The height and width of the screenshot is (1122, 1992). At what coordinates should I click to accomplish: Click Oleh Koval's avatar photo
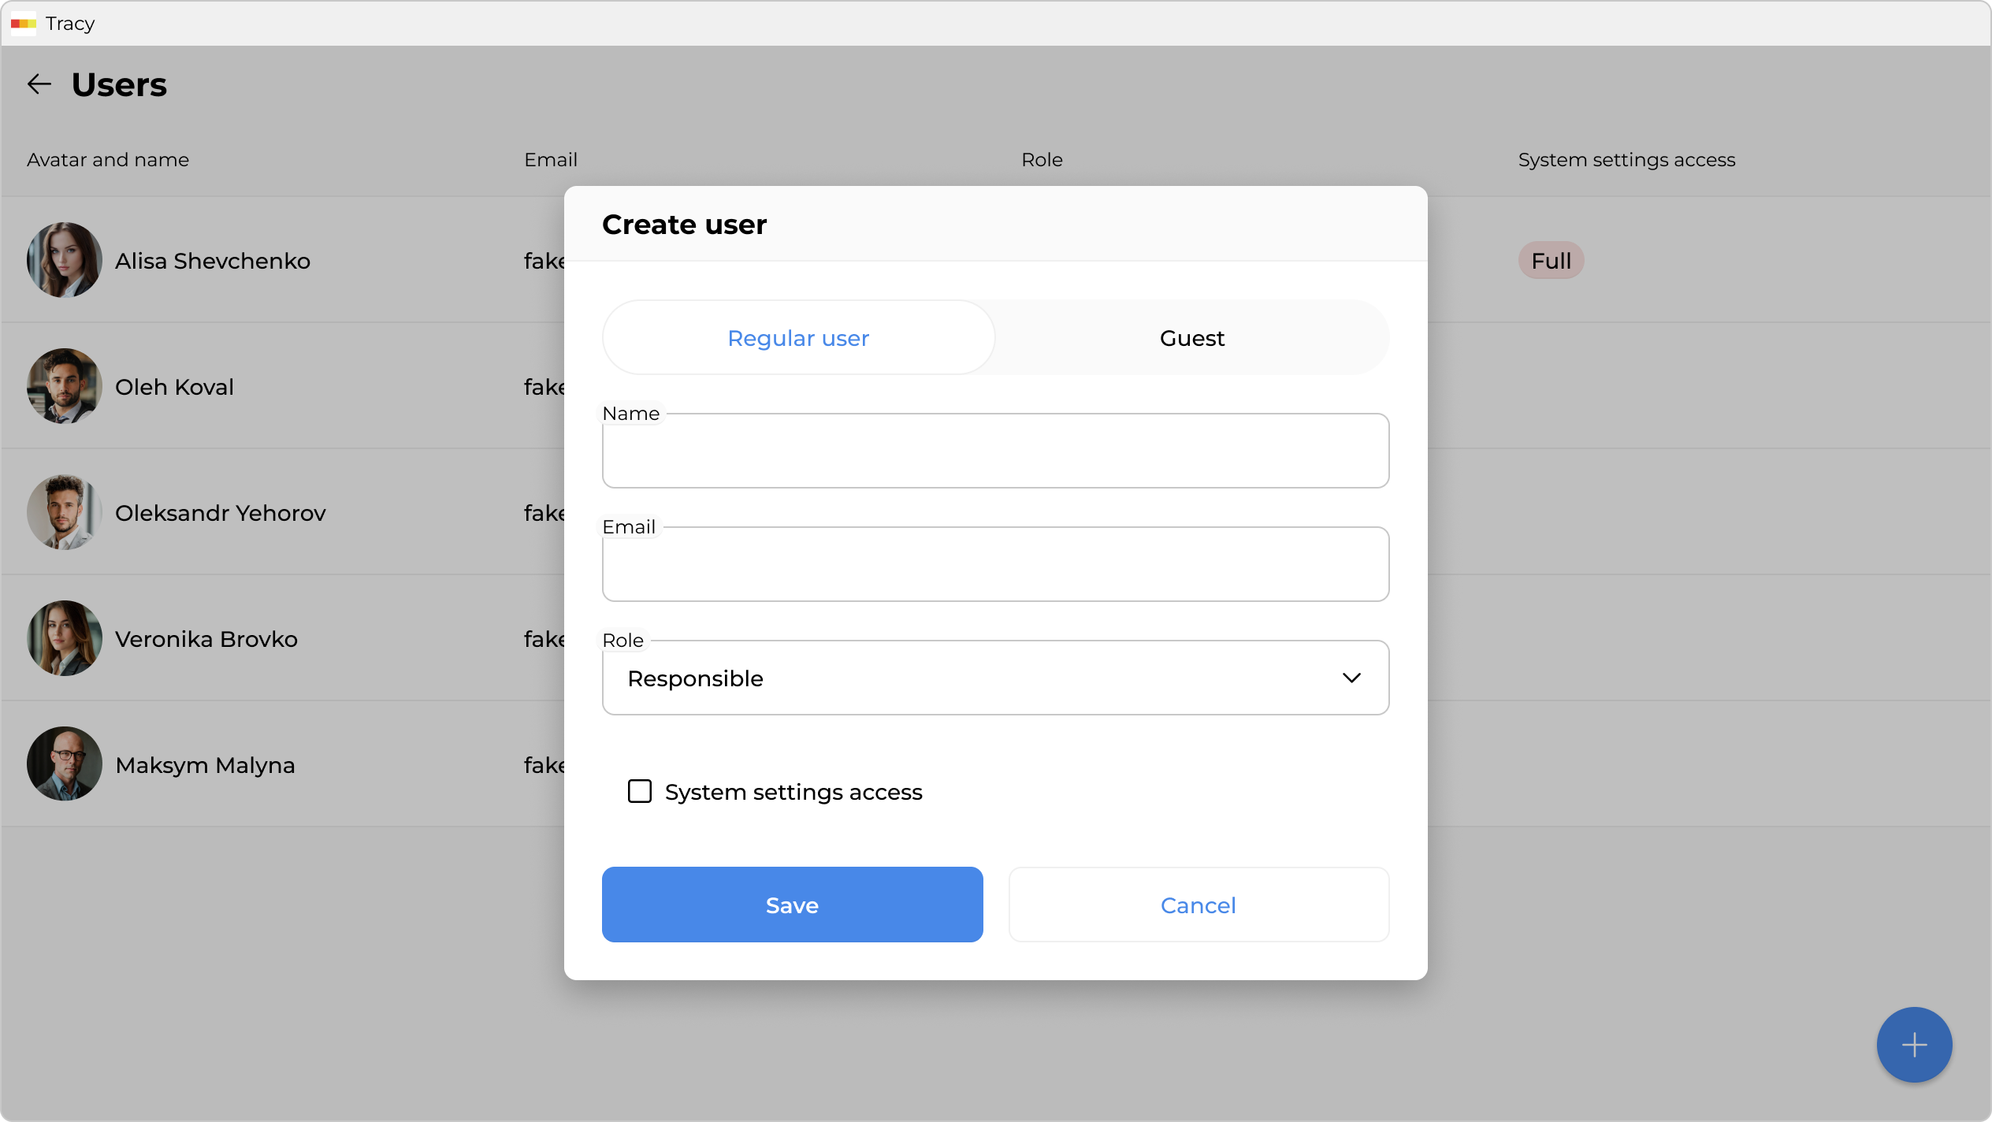(65, 386)
